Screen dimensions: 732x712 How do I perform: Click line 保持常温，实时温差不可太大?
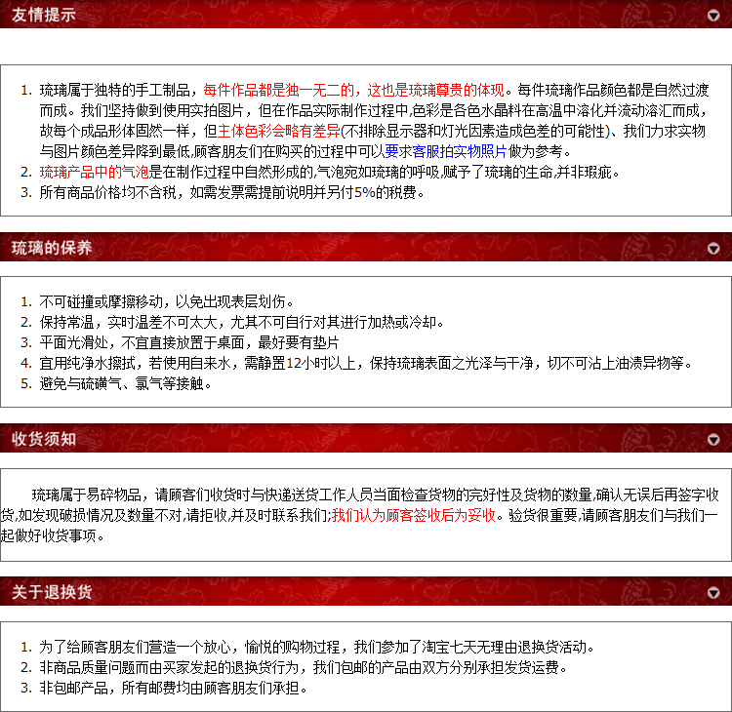click(241, 323)
